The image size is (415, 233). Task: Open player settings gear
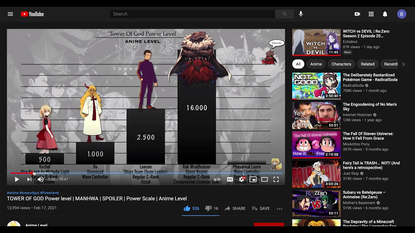pos(242,179)
